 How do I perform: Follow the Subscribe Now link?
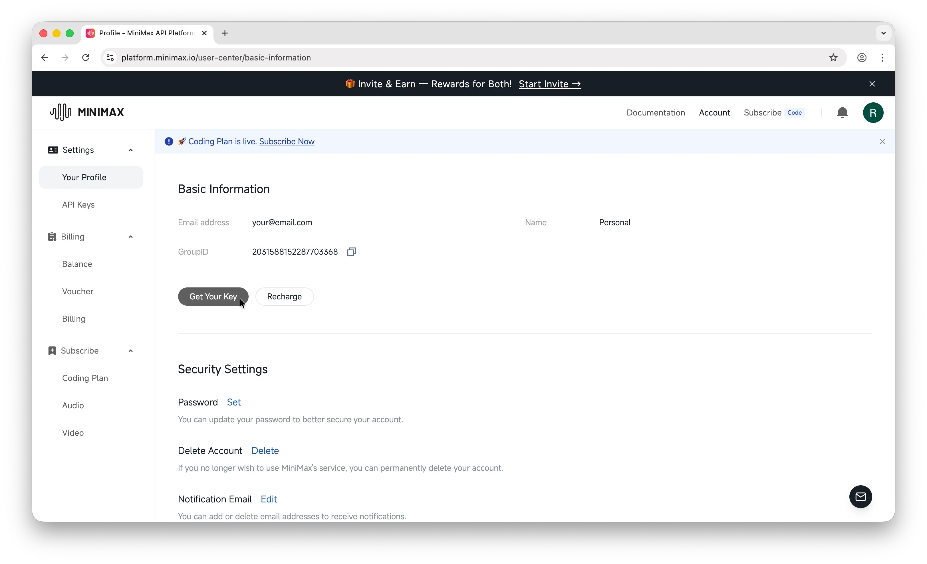287,141
